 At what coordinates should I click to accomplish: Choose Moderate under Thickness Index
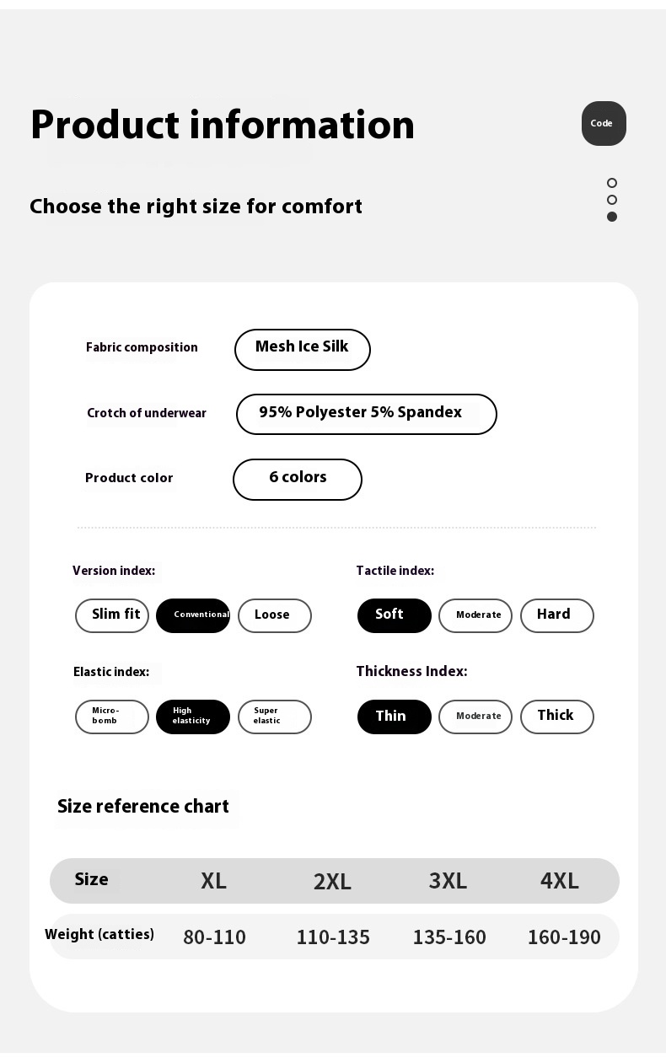click(475, 717)
